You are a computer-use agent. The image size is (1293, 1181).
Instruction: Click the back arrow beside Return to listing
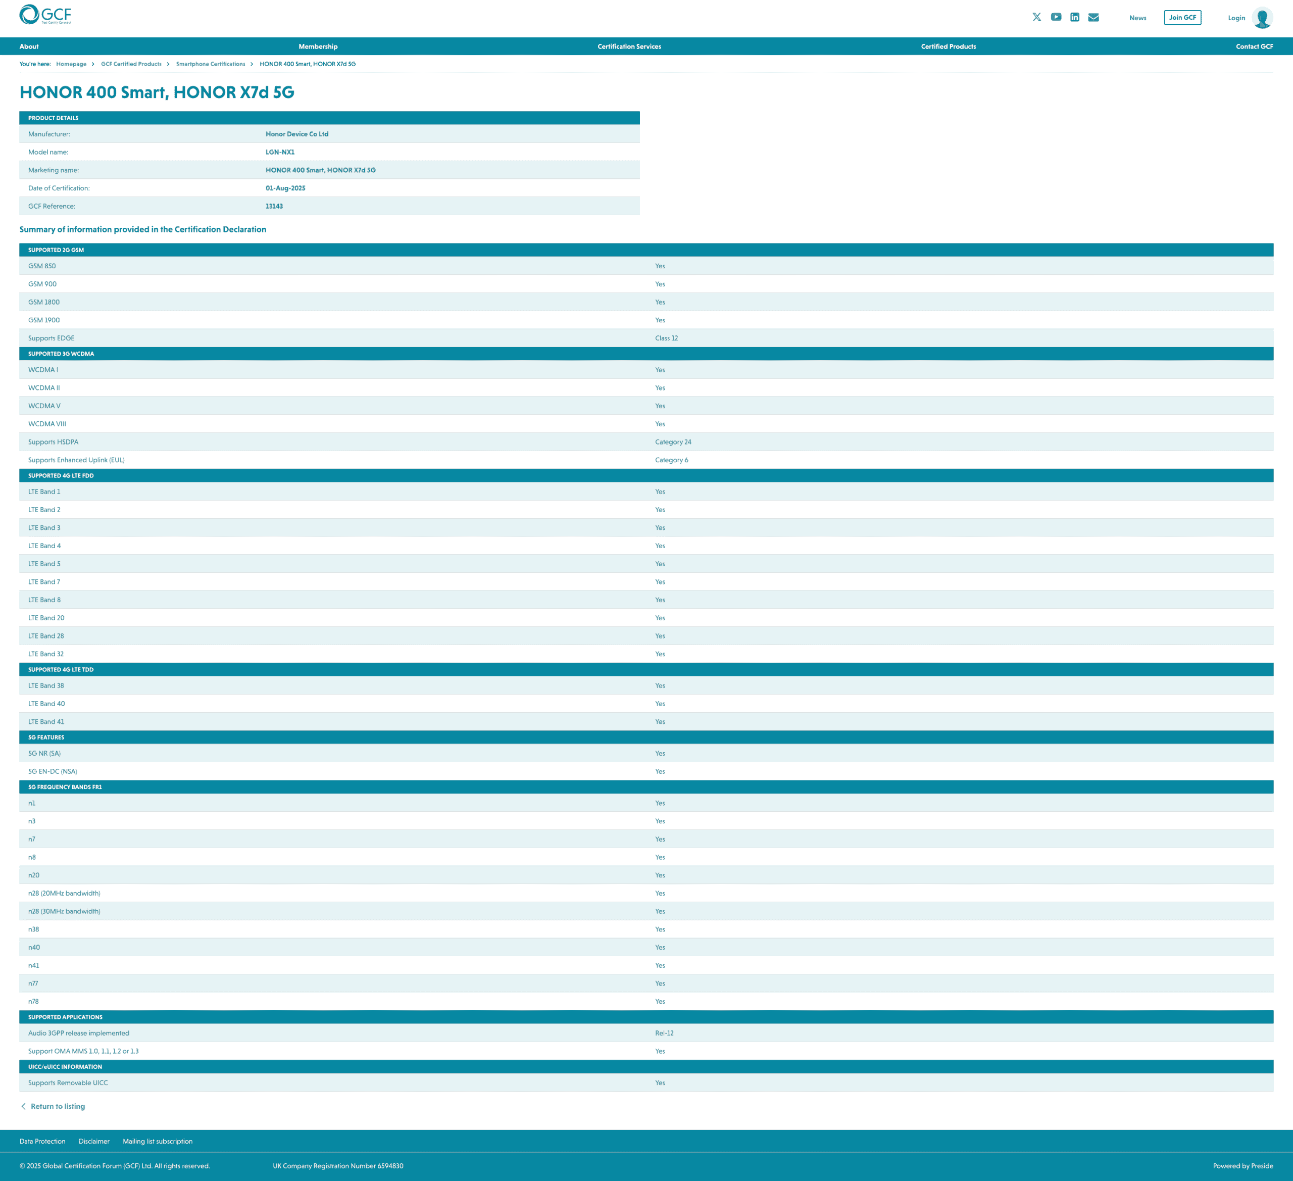pos(24,1106)
